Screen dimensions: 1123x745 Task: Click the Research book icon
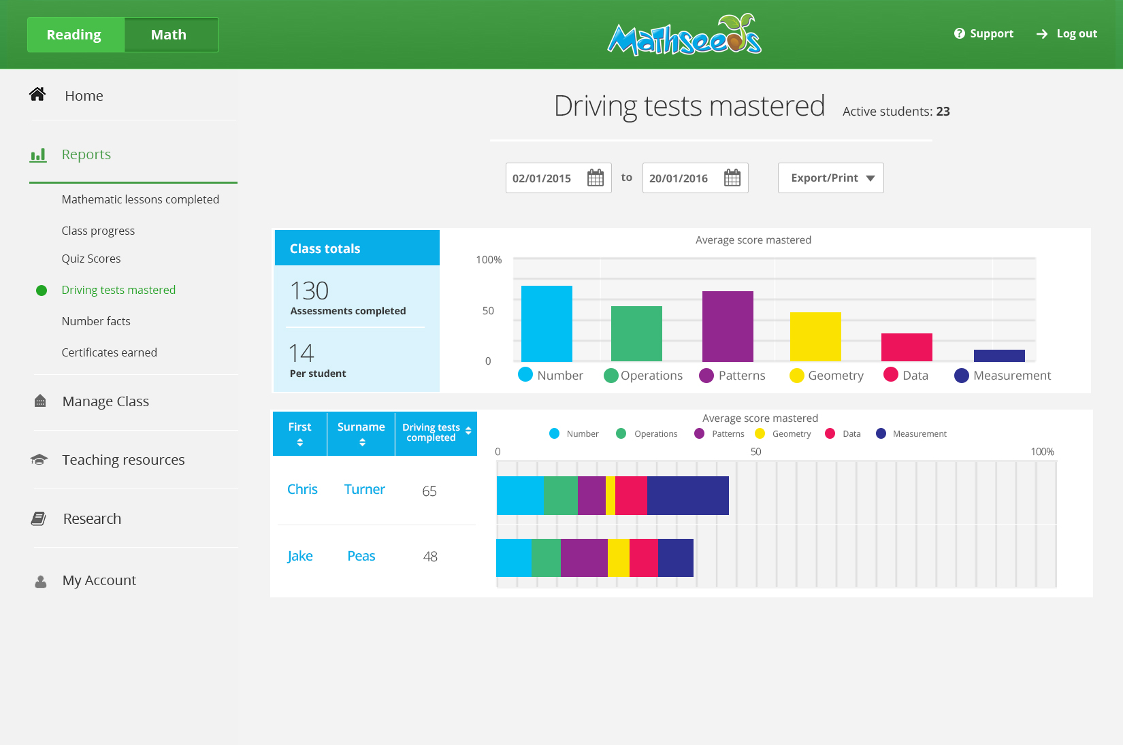coord(39,518)
